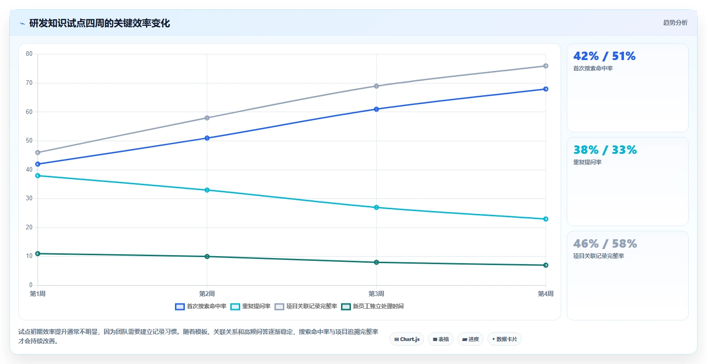Click the green data point at 第2周

(x=207, y=257)
